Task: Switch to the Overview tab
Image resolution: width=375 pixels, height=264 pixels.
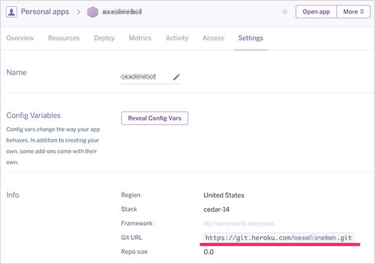Action: coord(20,38)
